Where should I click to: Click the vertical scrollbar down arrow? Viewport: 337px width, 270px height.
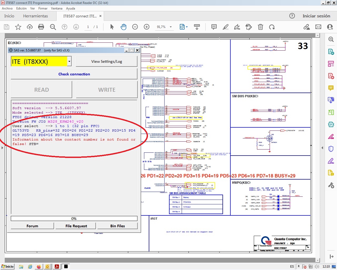coord(318,261)
